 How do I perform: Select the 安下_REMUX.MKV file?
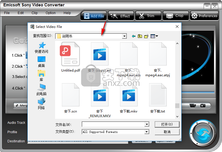100,101
